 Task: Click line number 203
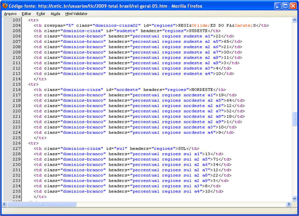tap(16, 20)
